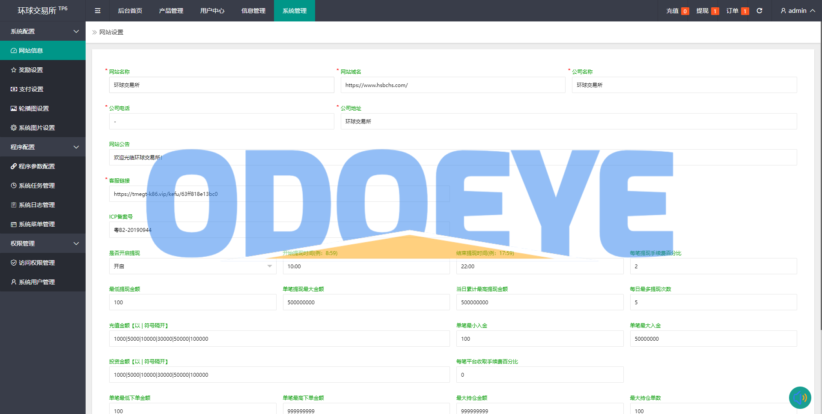The image size is (822, 414).
Task: Focus the 每笔平台收取手续费百分比 input field
Action: tap(540, 375)
